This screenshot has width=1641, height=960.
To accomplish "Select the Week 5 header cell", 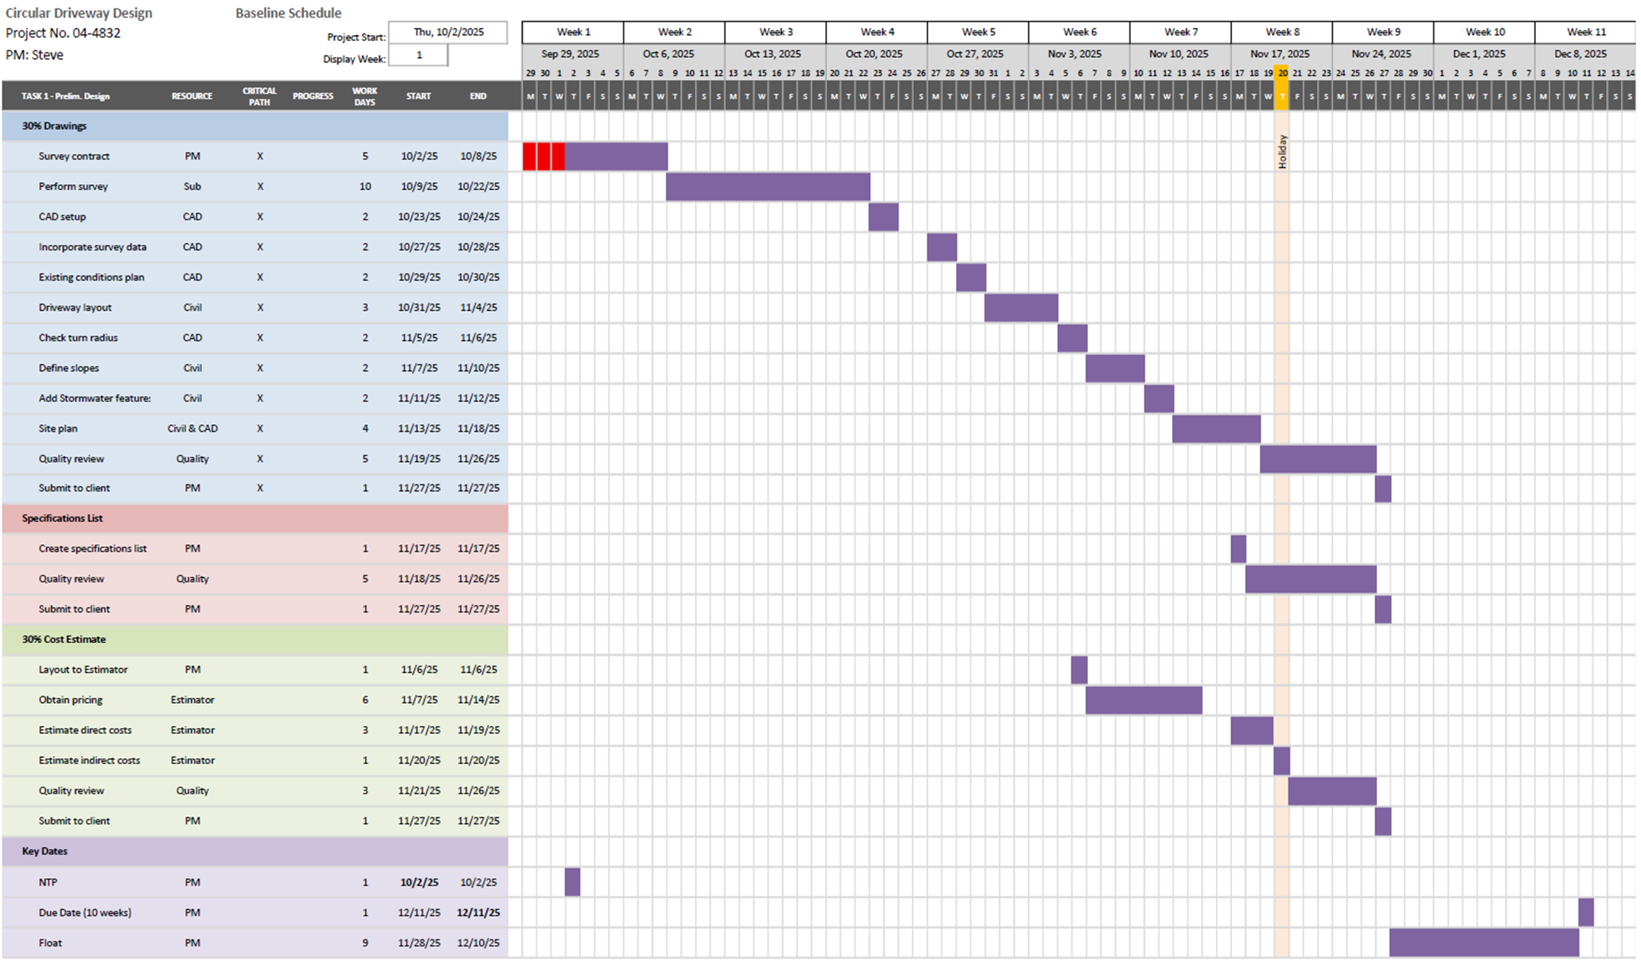I will click(977, 33).
